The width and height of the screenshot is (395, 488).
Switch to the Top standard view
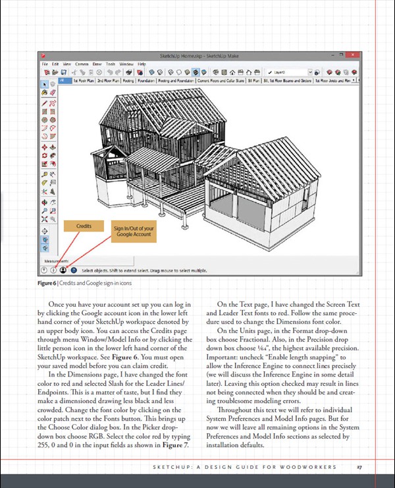coord(224,72)
